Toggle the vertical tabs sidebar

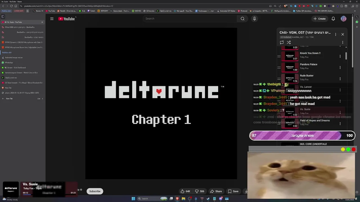coord(3,17)
